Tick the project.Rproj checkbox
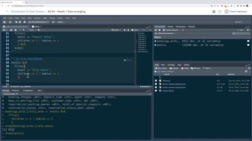Image resolution: width=252 pixels, height=141 pixels. pyautogui.click(x=156, y=90)
